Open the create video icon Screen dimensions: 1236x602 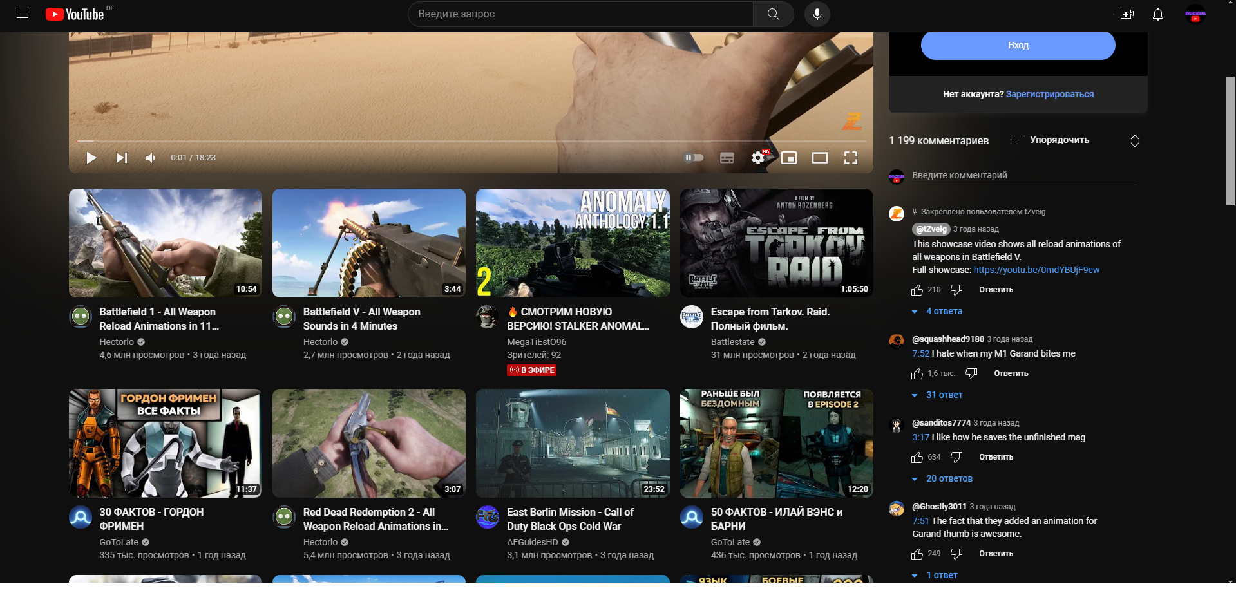point(1127,14)
